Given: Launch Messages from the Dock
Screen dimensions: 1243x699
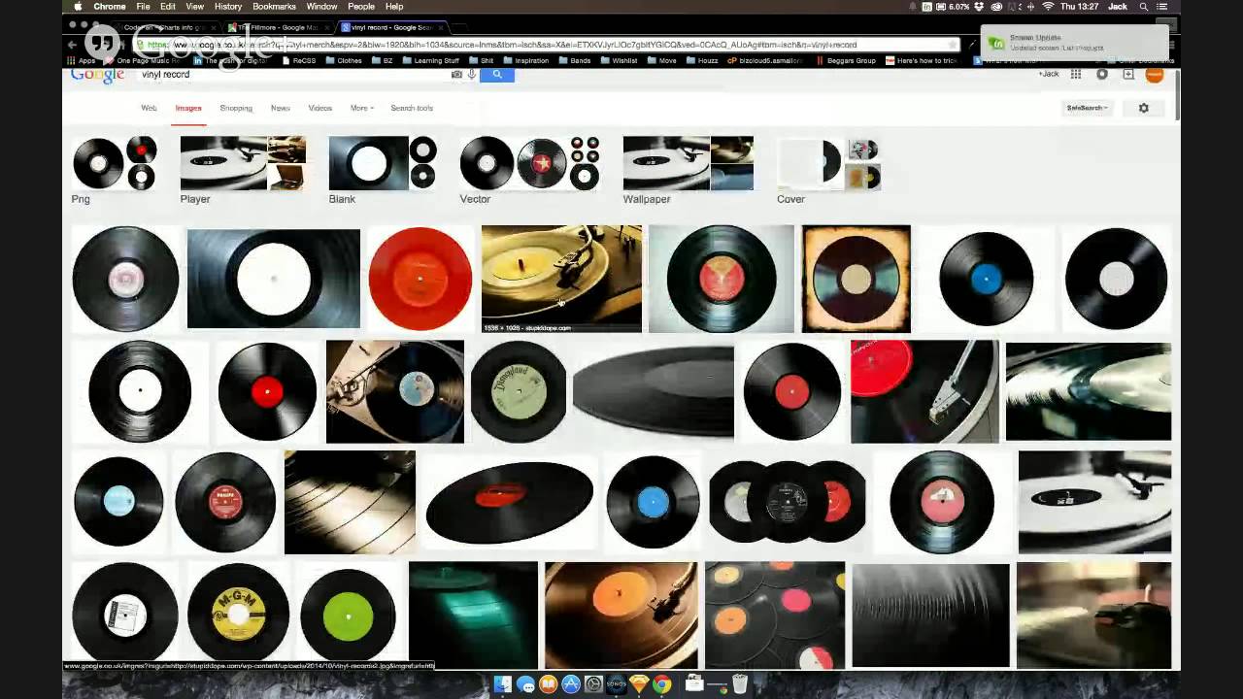Looking at the screenshot, I should click(525, 684).
